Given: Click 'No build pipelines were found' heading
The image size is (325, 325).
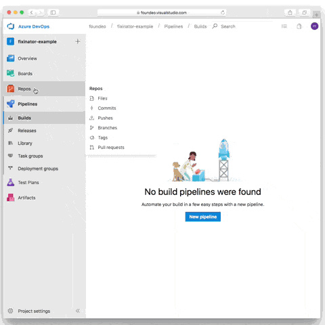Looking at the screenshot, I should (202, 192).
